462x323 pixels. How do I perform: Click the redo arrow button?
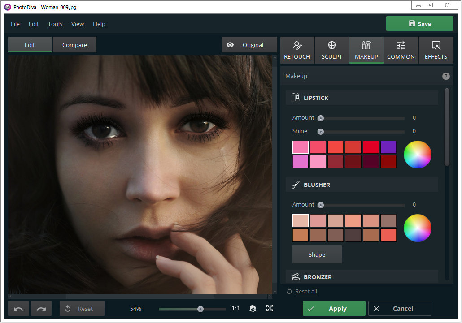pyautogui.click(x=41, y=309)
